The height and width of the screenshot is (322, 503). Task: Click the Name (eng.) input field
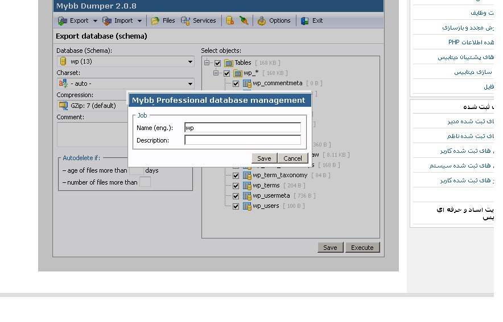(242, 128)
